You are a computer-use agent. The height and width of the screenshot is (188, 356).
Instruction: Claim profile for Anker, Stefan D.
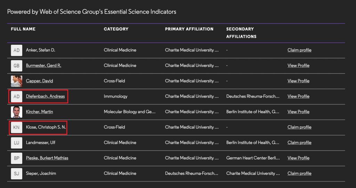[x=299, y=50]
